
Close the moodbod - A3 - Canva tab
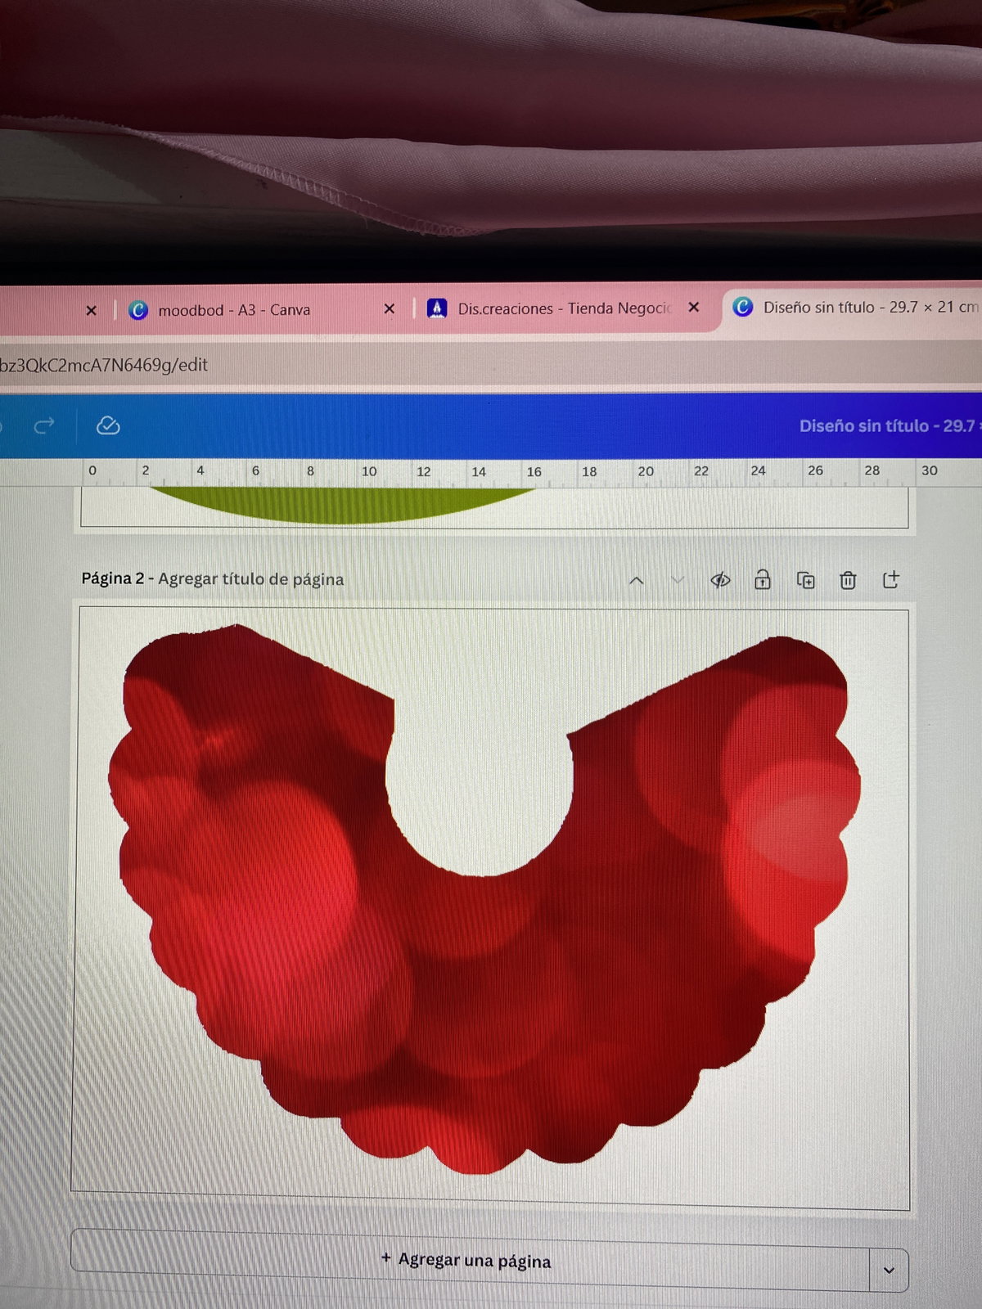[390, 309]
